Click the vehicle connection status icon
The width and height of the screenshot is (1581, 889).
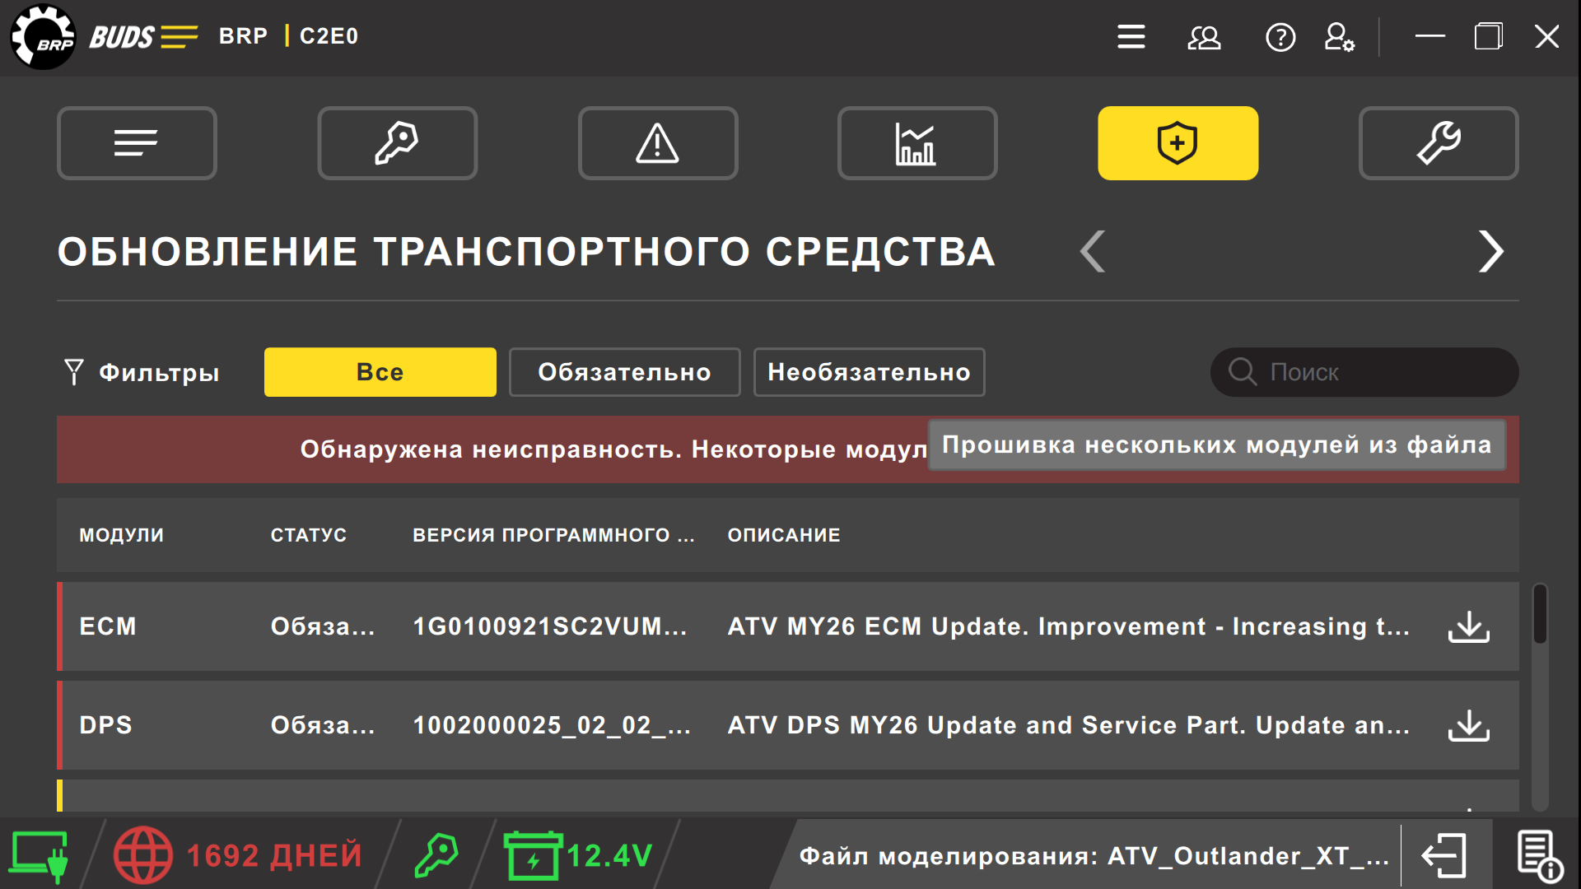click(39, 856)
